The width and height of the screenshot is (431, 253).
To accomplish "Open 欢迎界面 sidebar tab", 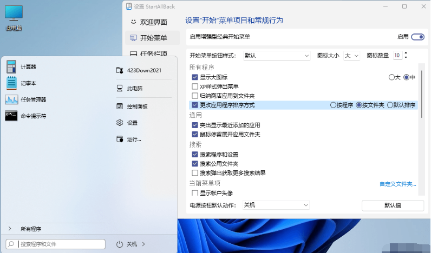I will point(152,22).
